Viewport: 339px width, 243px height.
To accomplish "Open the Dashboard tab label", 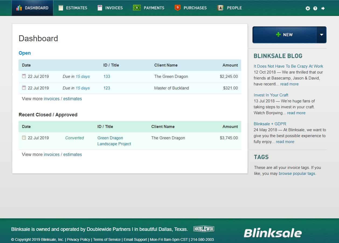I will click(x=37, y=8).
